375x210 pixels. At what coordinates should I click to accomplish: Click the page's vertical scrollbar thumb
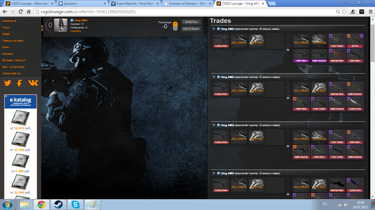373,44
